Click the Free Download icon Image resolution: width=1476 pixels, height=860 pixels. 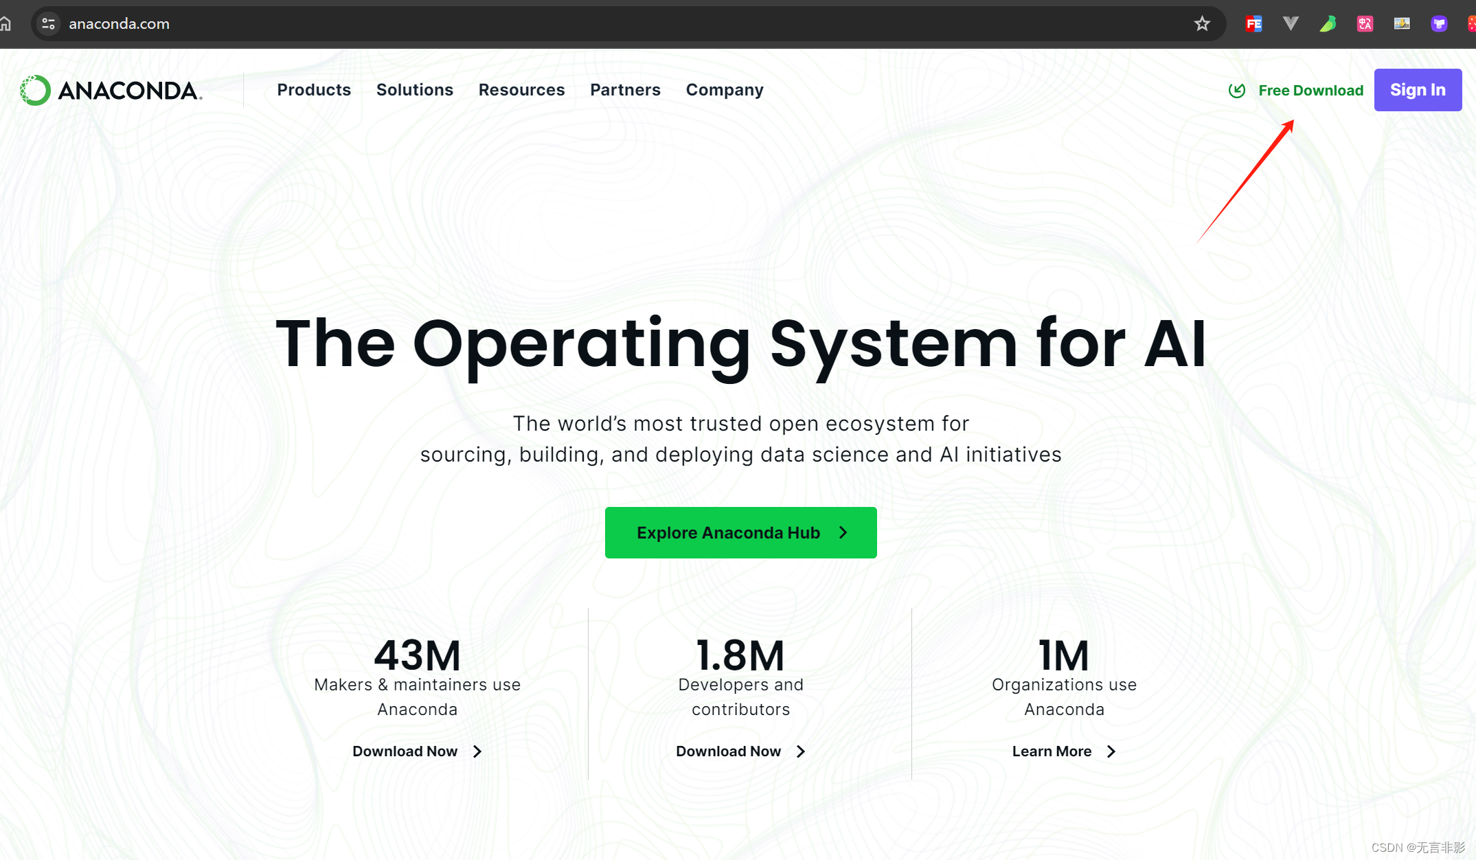point(1238,90)
